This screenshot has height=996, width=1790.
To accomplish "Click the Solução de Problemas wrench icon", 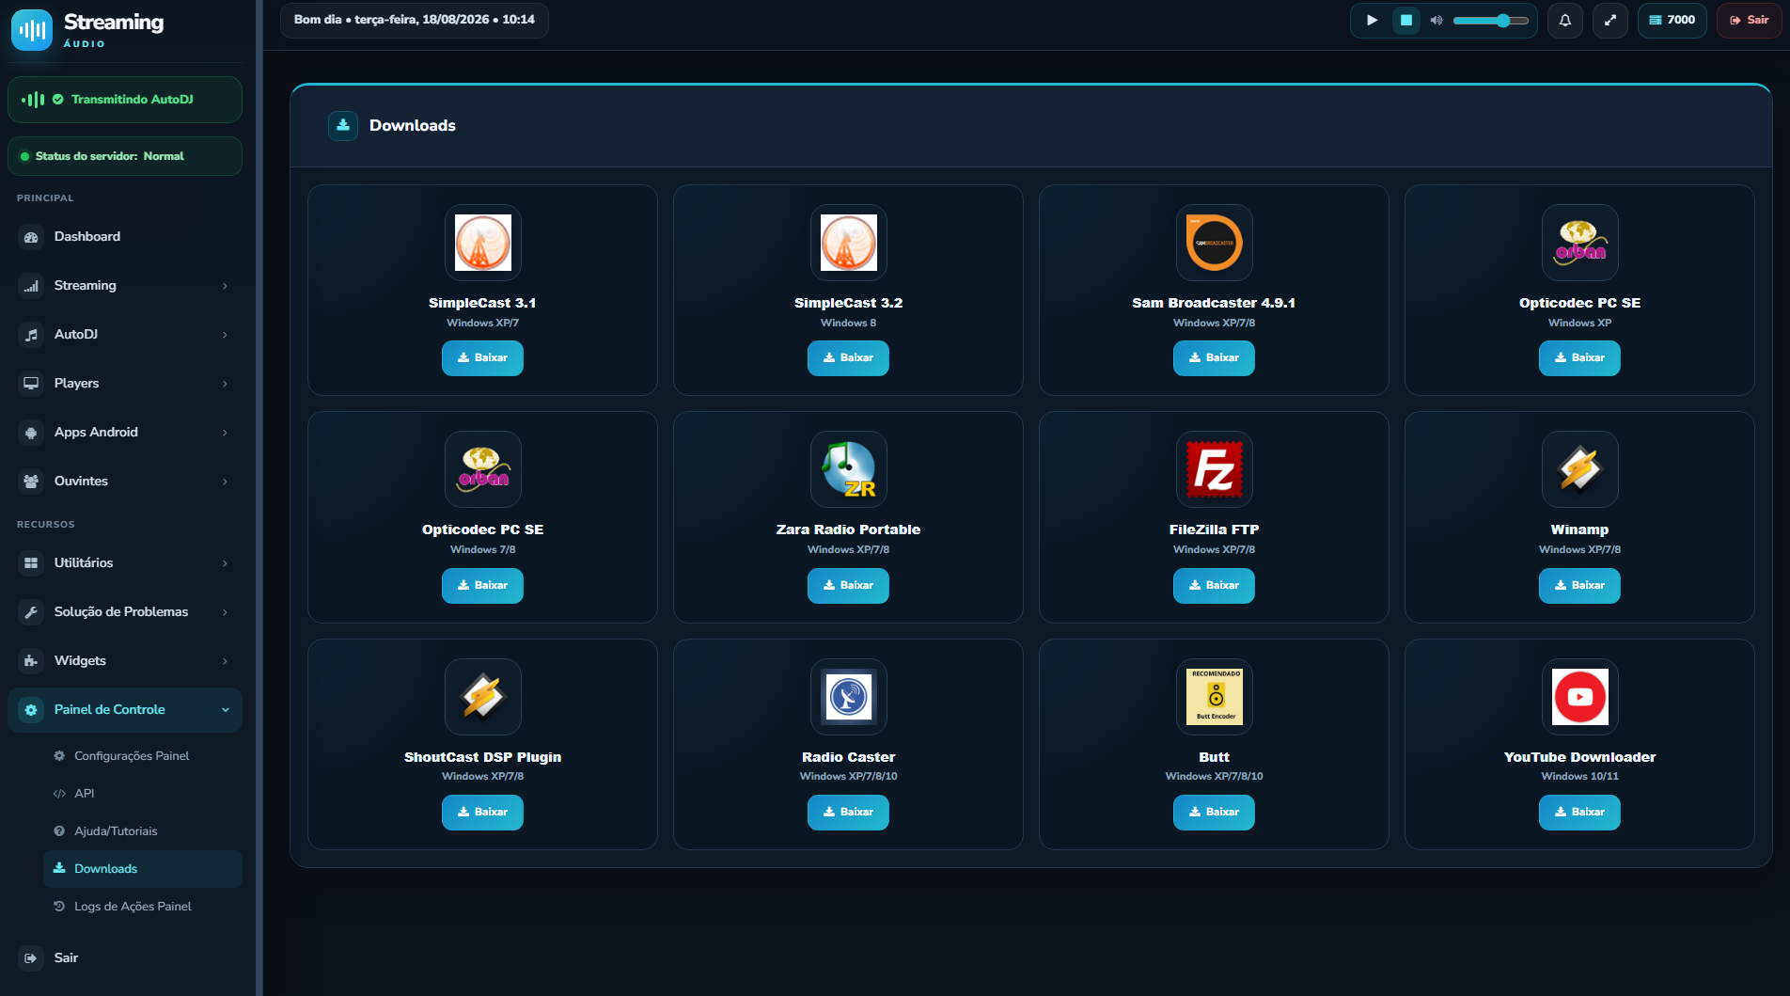I will [31, 612].
